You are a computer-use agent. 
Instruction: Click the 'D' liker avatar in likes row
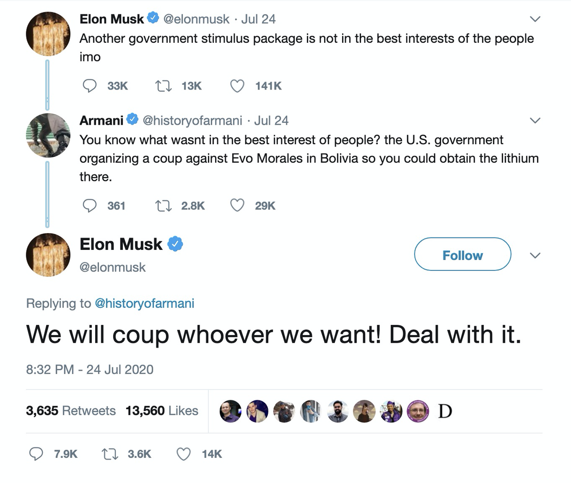(445, 411)
